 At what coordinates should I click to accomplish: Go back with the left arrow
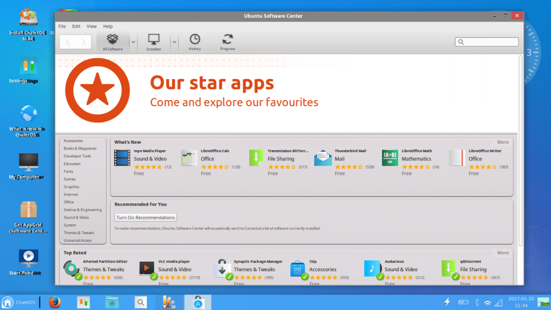[68, 42]
